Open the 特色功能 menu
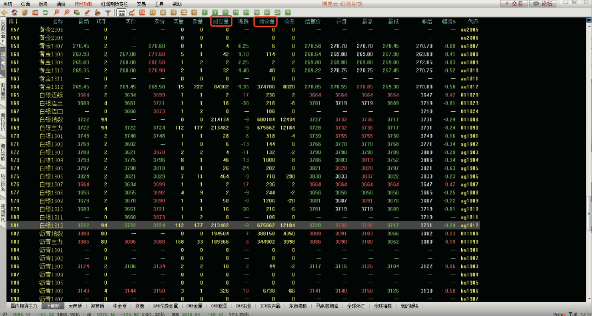Image resolution: width=592 pixels, height=316 pixels. pyautogui.click(x=84, y=3)
